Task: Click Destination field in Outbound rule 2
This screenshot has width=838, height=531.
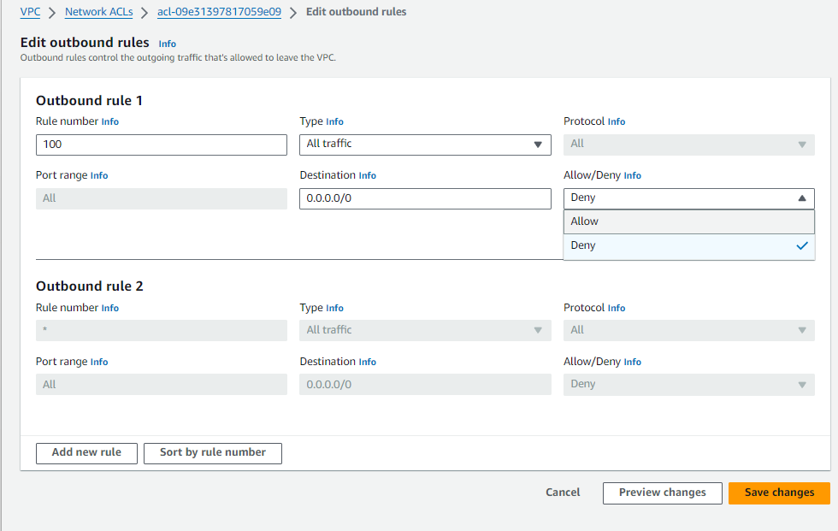Action: [x=425, y=385]
